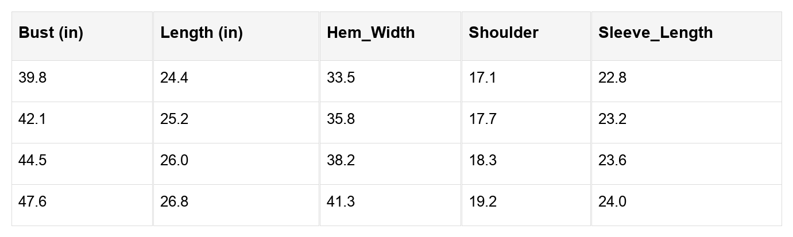Viewport: 793px width, 237px height.
Task: Click the length cell showing 26.0
Action: point(174,161)
